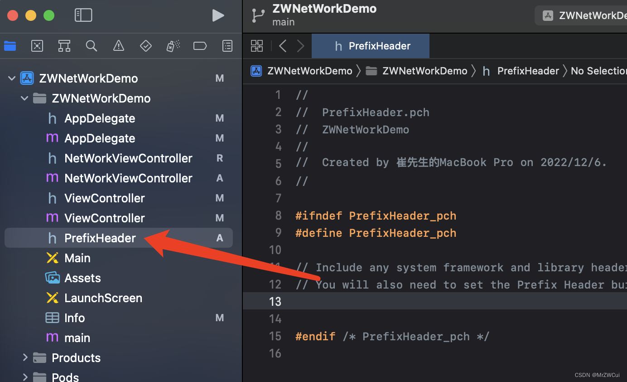Expand the Pods folder
627x382 pixels.
[x=26, y=377]
